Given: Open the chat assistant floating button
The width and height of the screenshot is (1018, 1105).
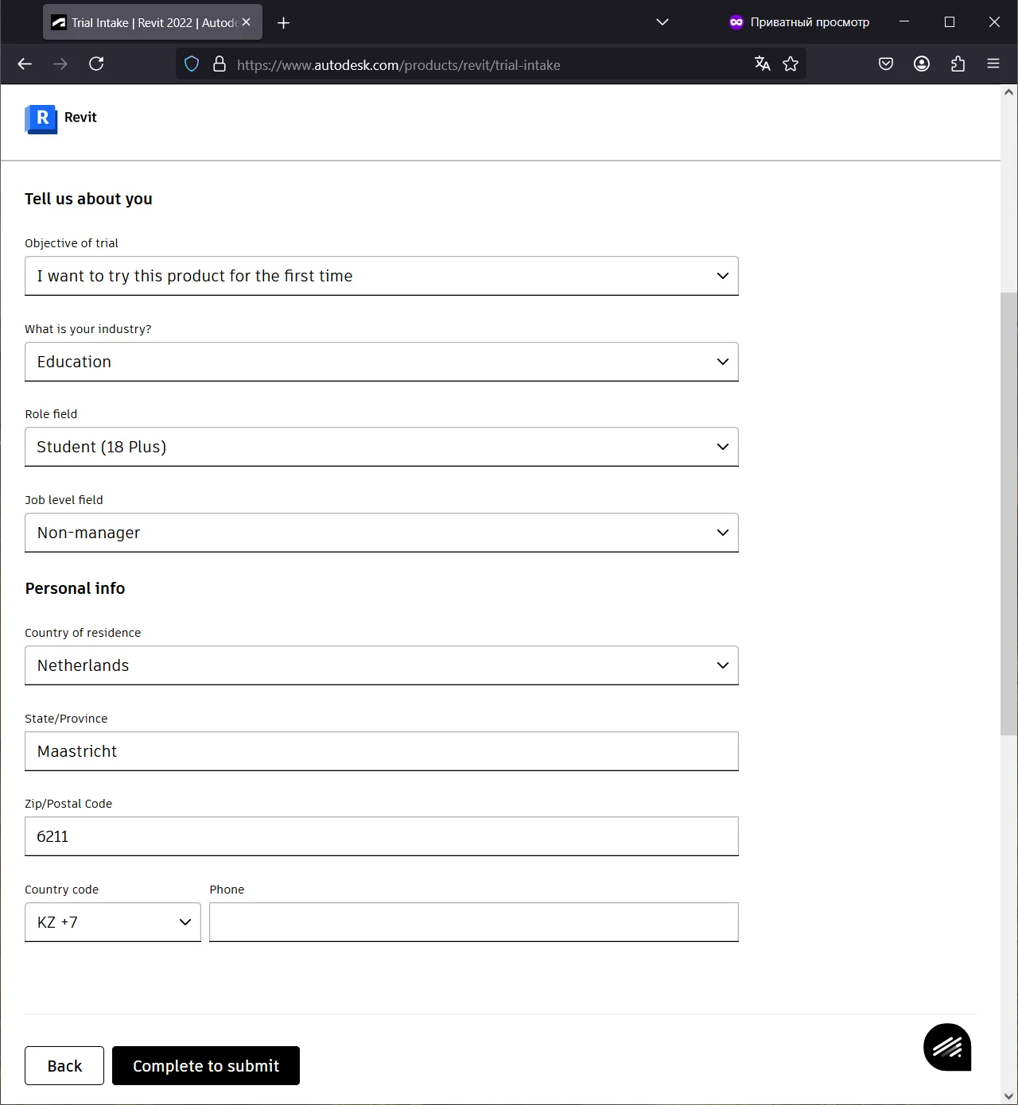Looking at the screenshot, I should tap(946, 1047).
